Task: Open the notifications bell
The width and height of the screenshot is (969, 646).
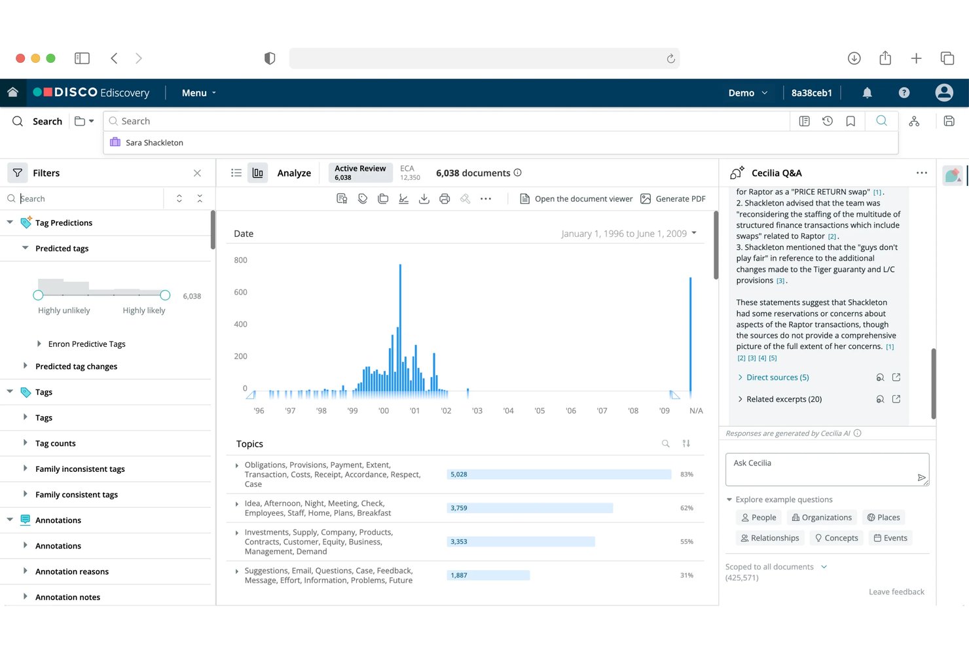Action: coord(867,93)
